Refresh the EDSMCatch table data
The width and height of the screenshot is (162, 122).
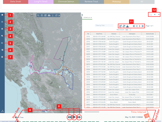tap(124, 26)
